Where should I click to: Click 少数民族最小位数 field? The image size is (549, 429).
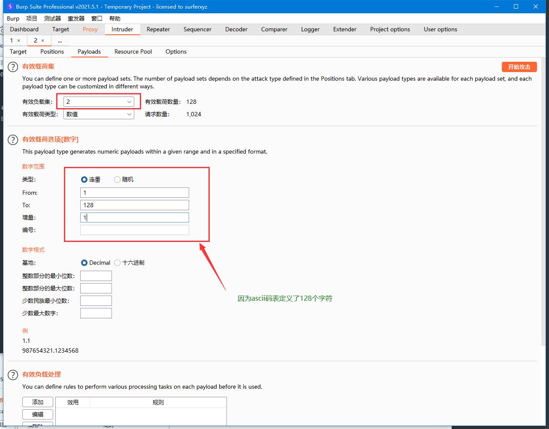pos(96,301)
